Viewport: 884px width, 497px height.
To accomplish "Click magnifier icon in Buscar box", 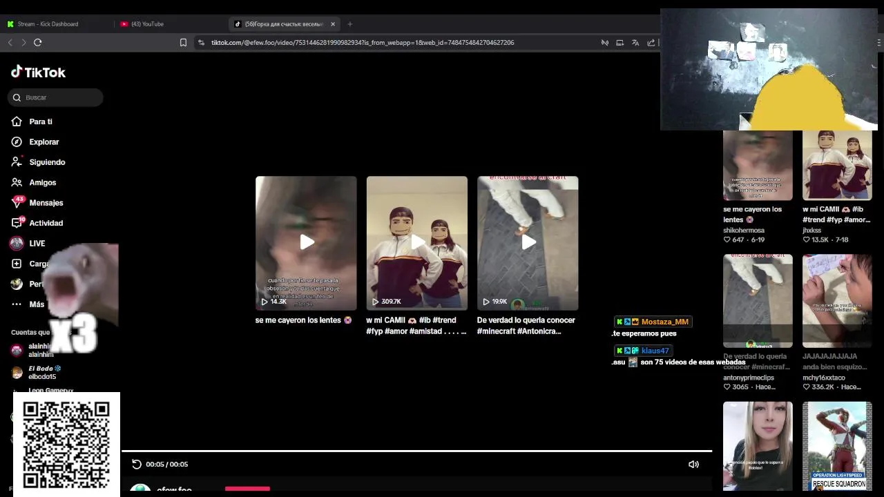I will pos(17,97).
